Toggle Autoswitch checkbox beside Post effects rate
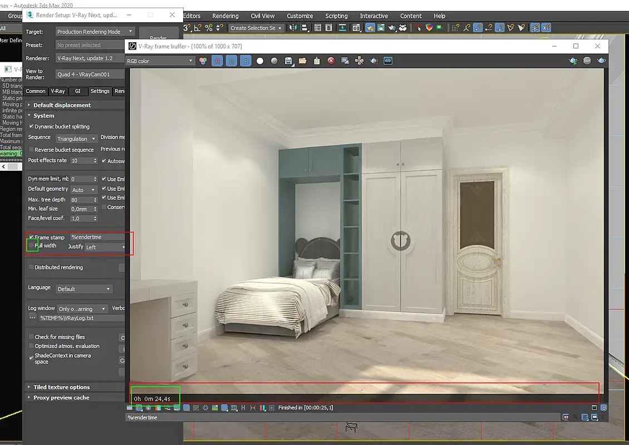Image resolution: width=629 pixels, height=445 pixels. 104,161
